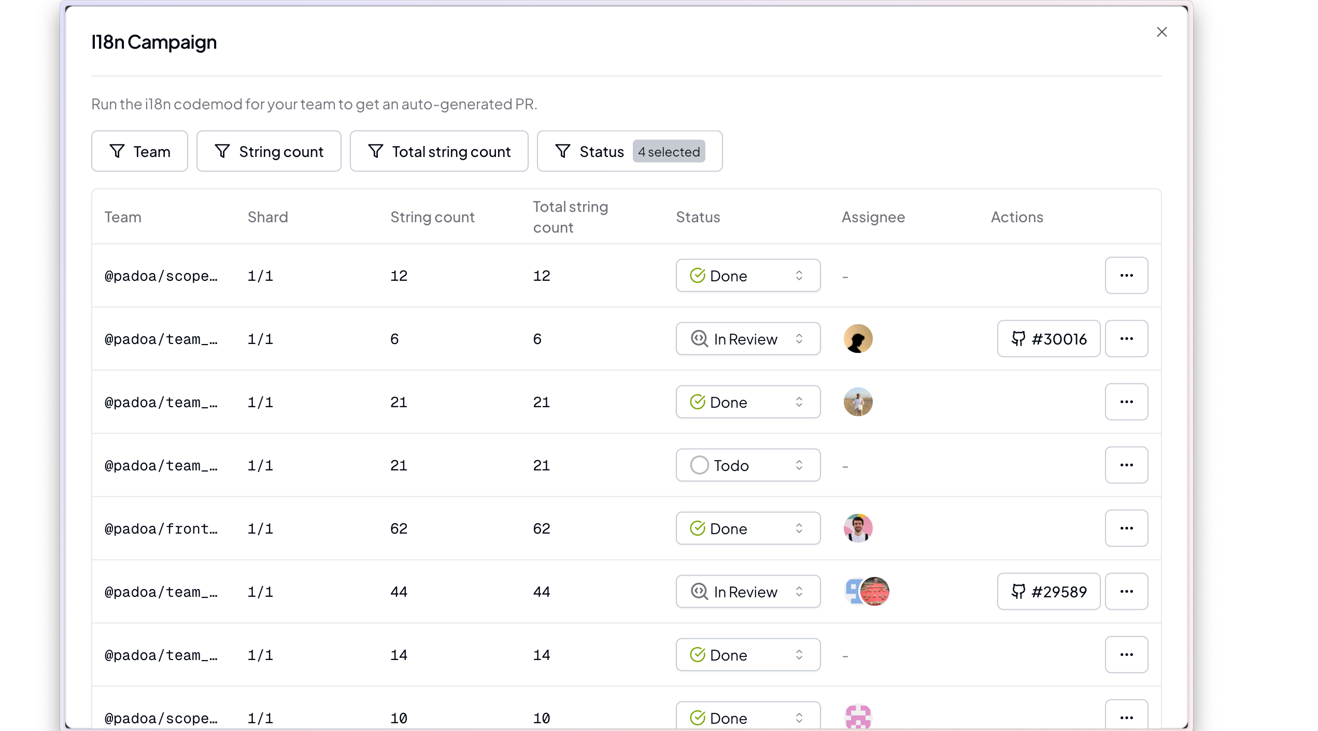Change the Todo status dropdown

(747, 465)
